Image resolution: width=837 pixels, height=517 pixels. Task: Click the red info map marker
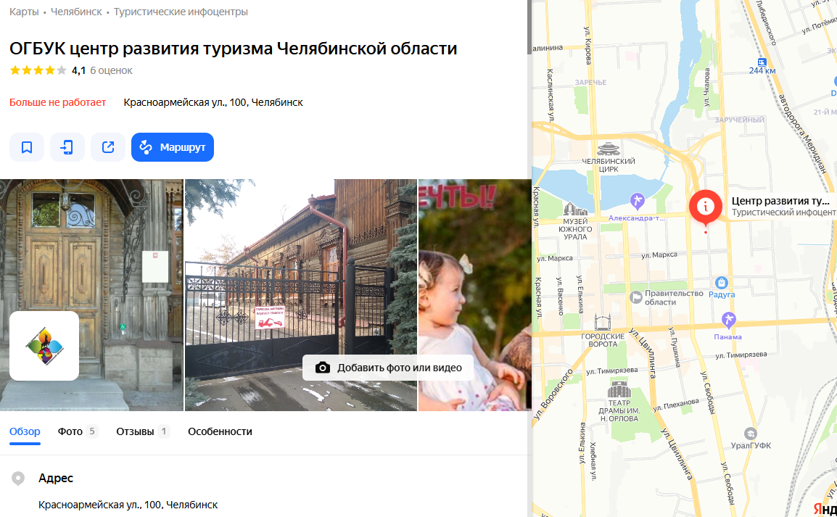[705, 207]
